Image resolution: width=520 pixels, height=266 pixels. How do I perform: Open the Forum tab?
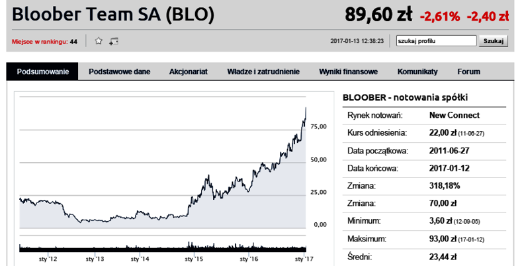tap(468, 71)
